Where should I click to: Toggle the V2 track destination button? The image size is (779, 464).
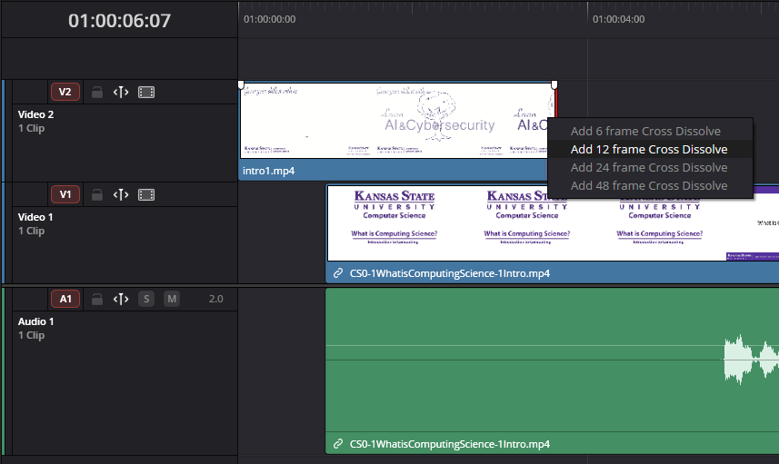tap(65, 92)
